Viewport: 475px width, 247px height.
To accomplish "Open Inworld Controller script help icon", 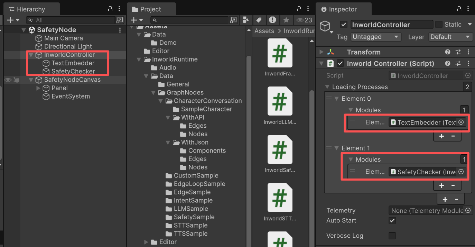I will pyautogui.click(x=448, y=64).
